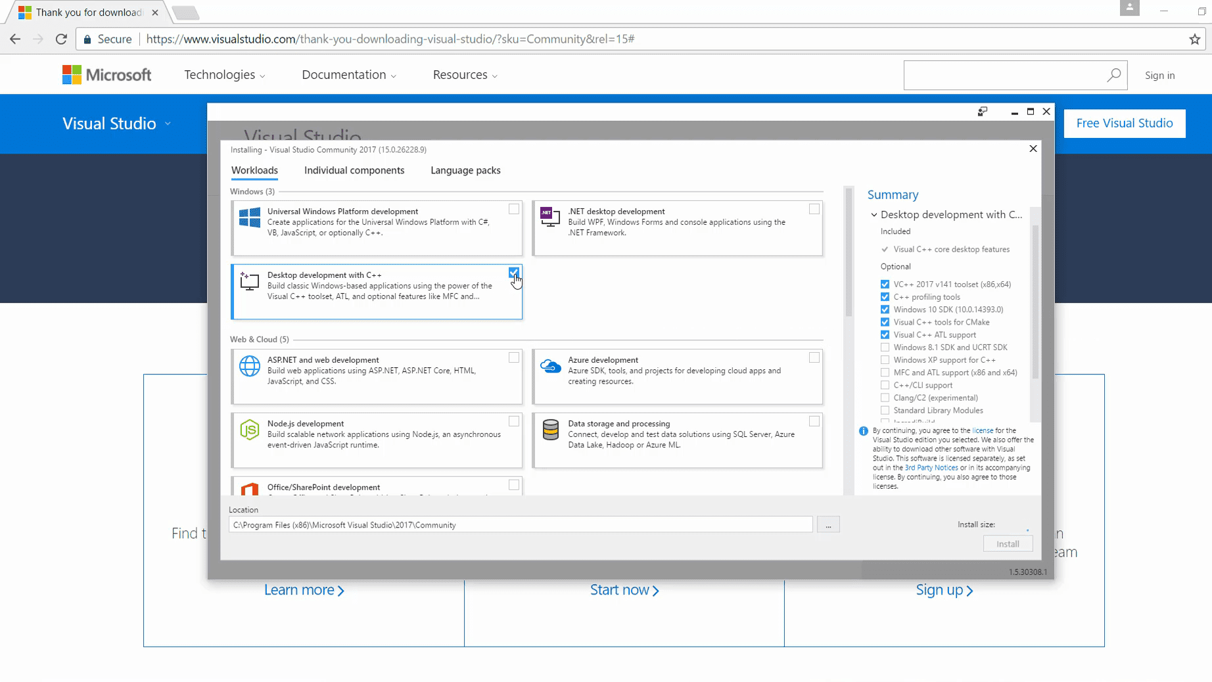Viewport: 1212px width, 682px height.
Task: Expand the Documentation dropdown menu
Action: (348, 75)
